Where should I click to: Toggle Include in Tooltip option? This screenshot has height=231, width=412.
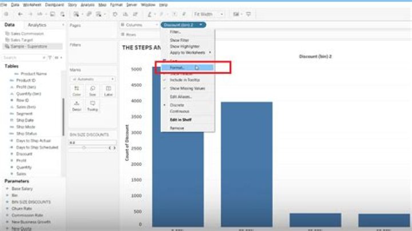pyautogui.click(x=188, y=81)
